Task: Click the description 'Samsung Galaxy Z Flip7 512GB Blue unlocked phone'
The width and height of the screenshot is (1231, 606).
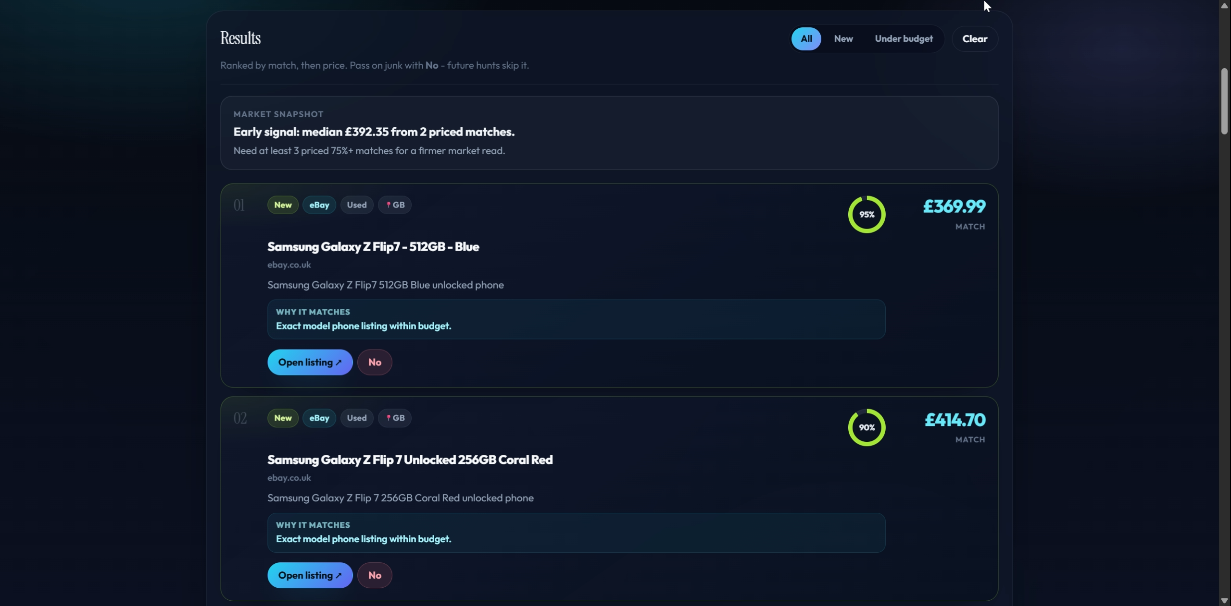Action: (386, 285)
